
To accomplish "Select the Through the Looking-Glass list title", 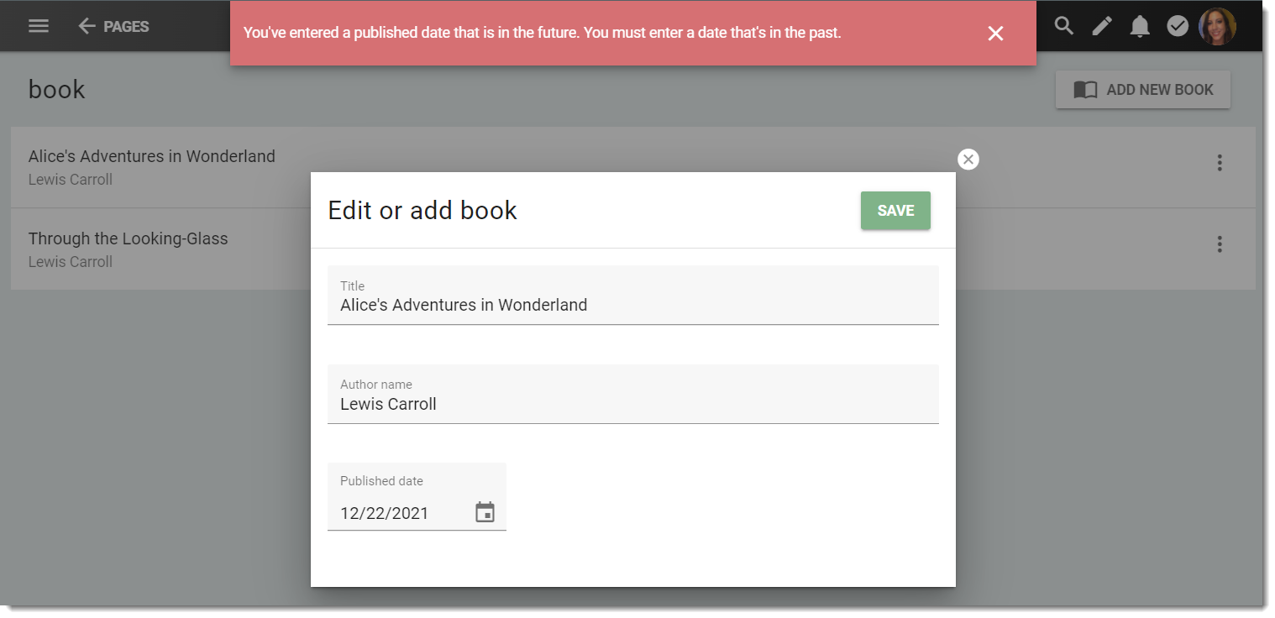I will click(x=129, y=238).
